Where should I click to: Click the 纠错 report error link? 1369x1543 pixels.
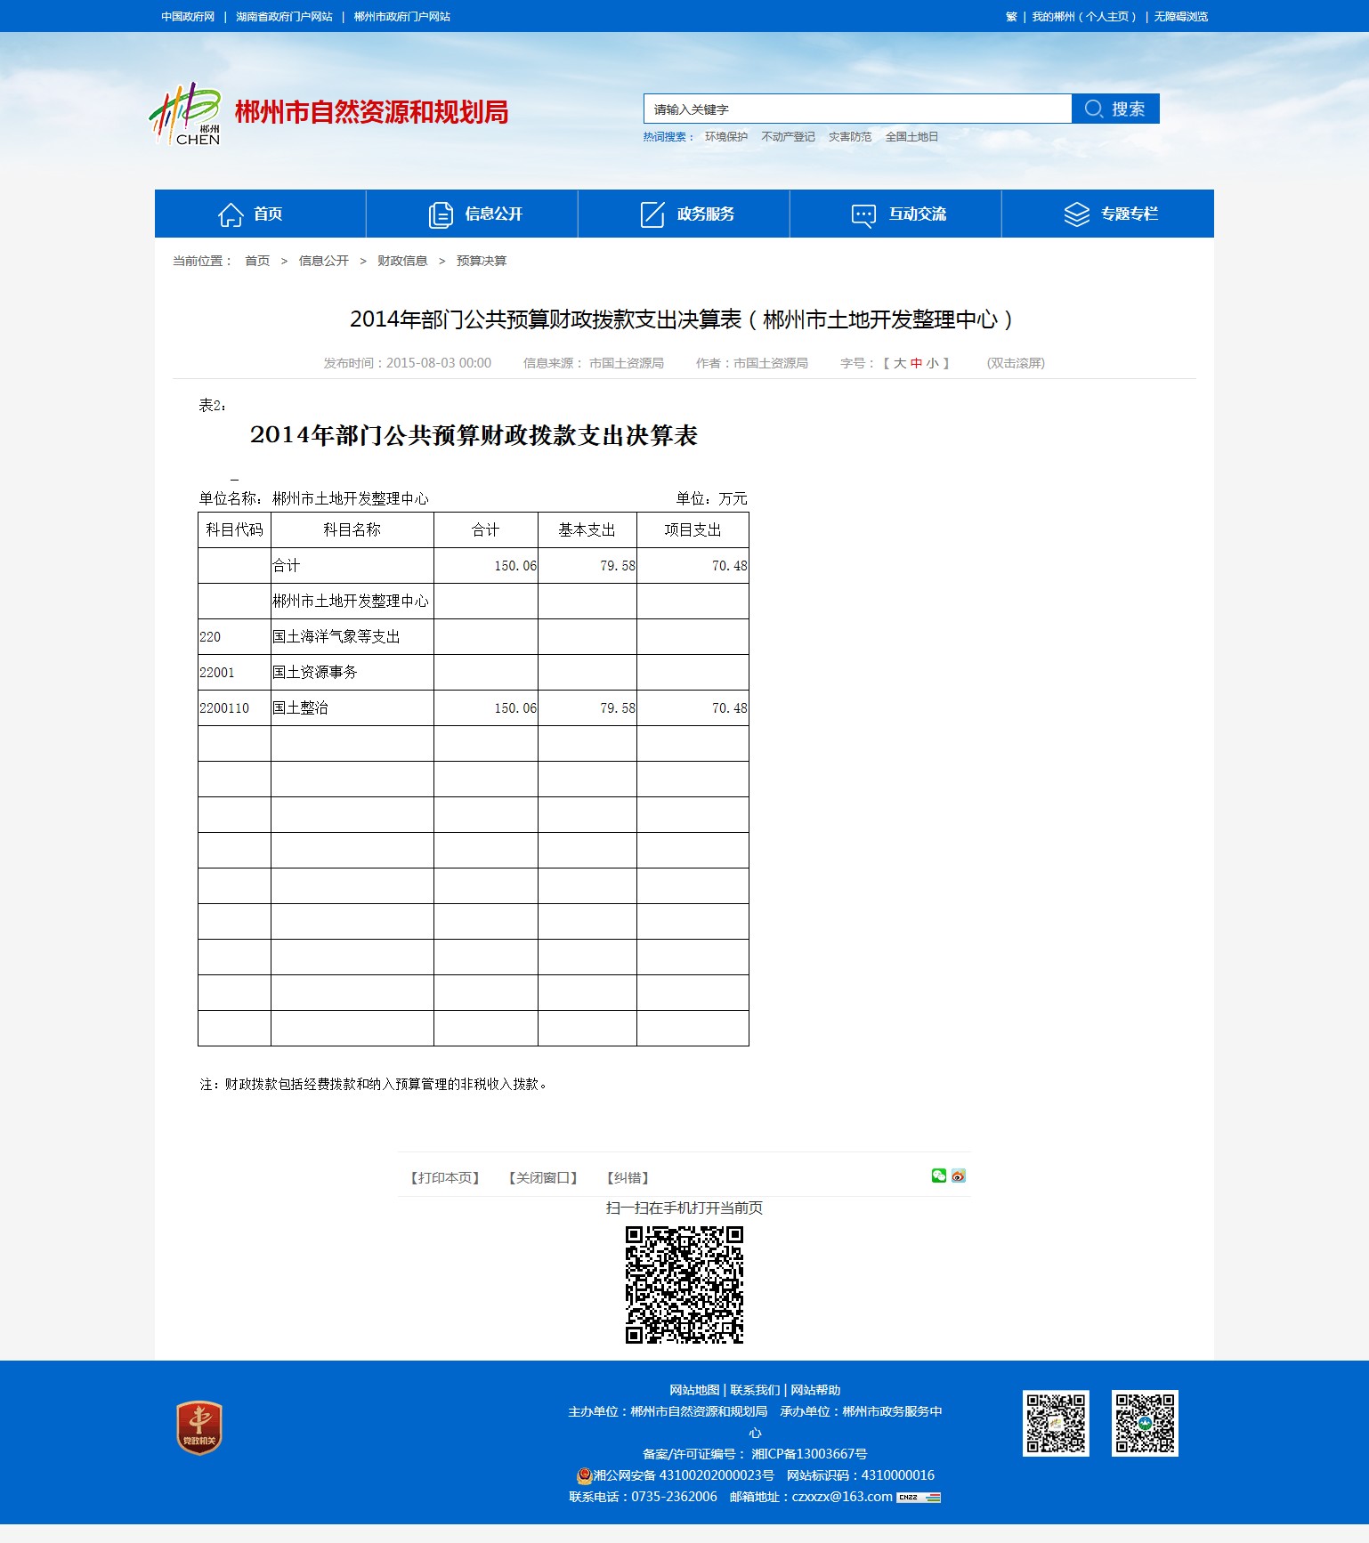628,1178
